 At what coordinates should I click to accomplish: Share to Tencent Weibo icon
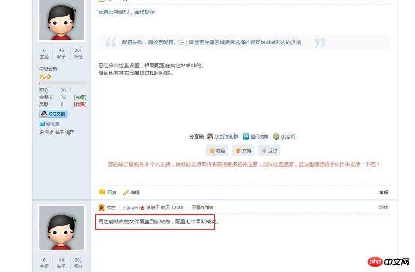(246, 137)
